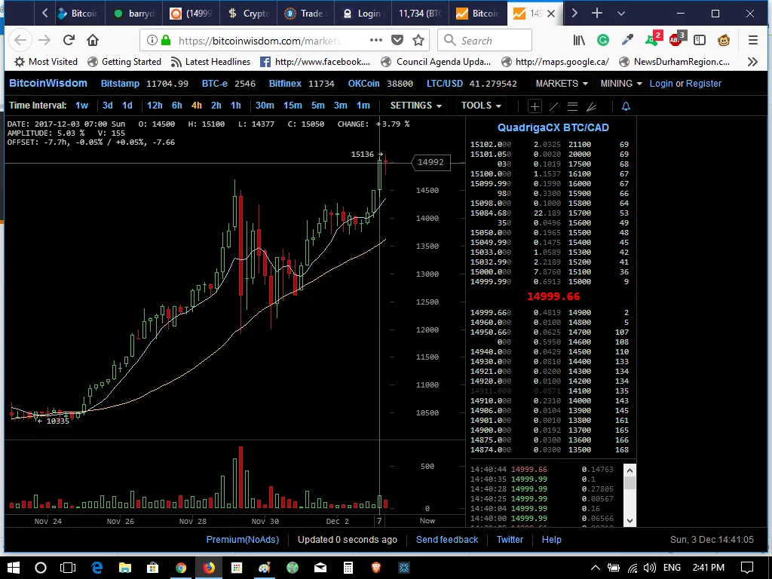
Task: Click the trade history scrollbar up arrow
Action: click(630, 470)
